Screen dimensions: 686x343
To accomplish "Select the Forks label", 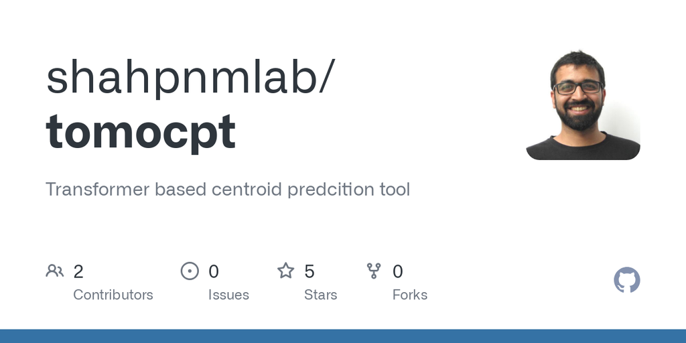I will click(x=409, y=295).
